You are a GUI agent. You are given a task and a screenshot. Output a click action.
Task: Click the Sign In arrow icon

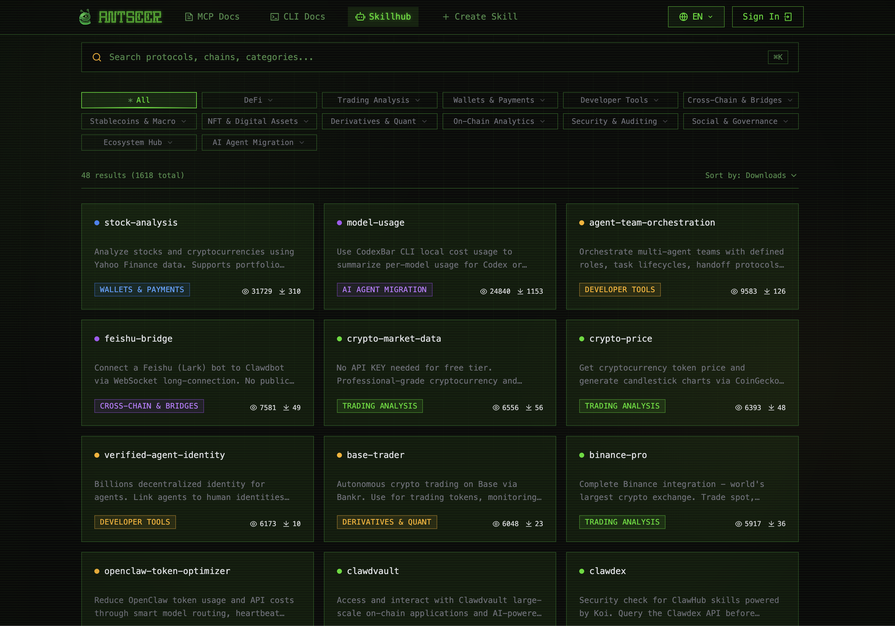click(x=788, y=17)
